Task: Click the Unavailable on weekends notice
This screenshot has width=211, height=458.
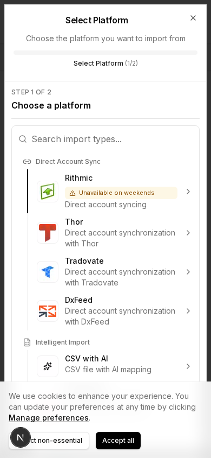Action: coord(121,193)
